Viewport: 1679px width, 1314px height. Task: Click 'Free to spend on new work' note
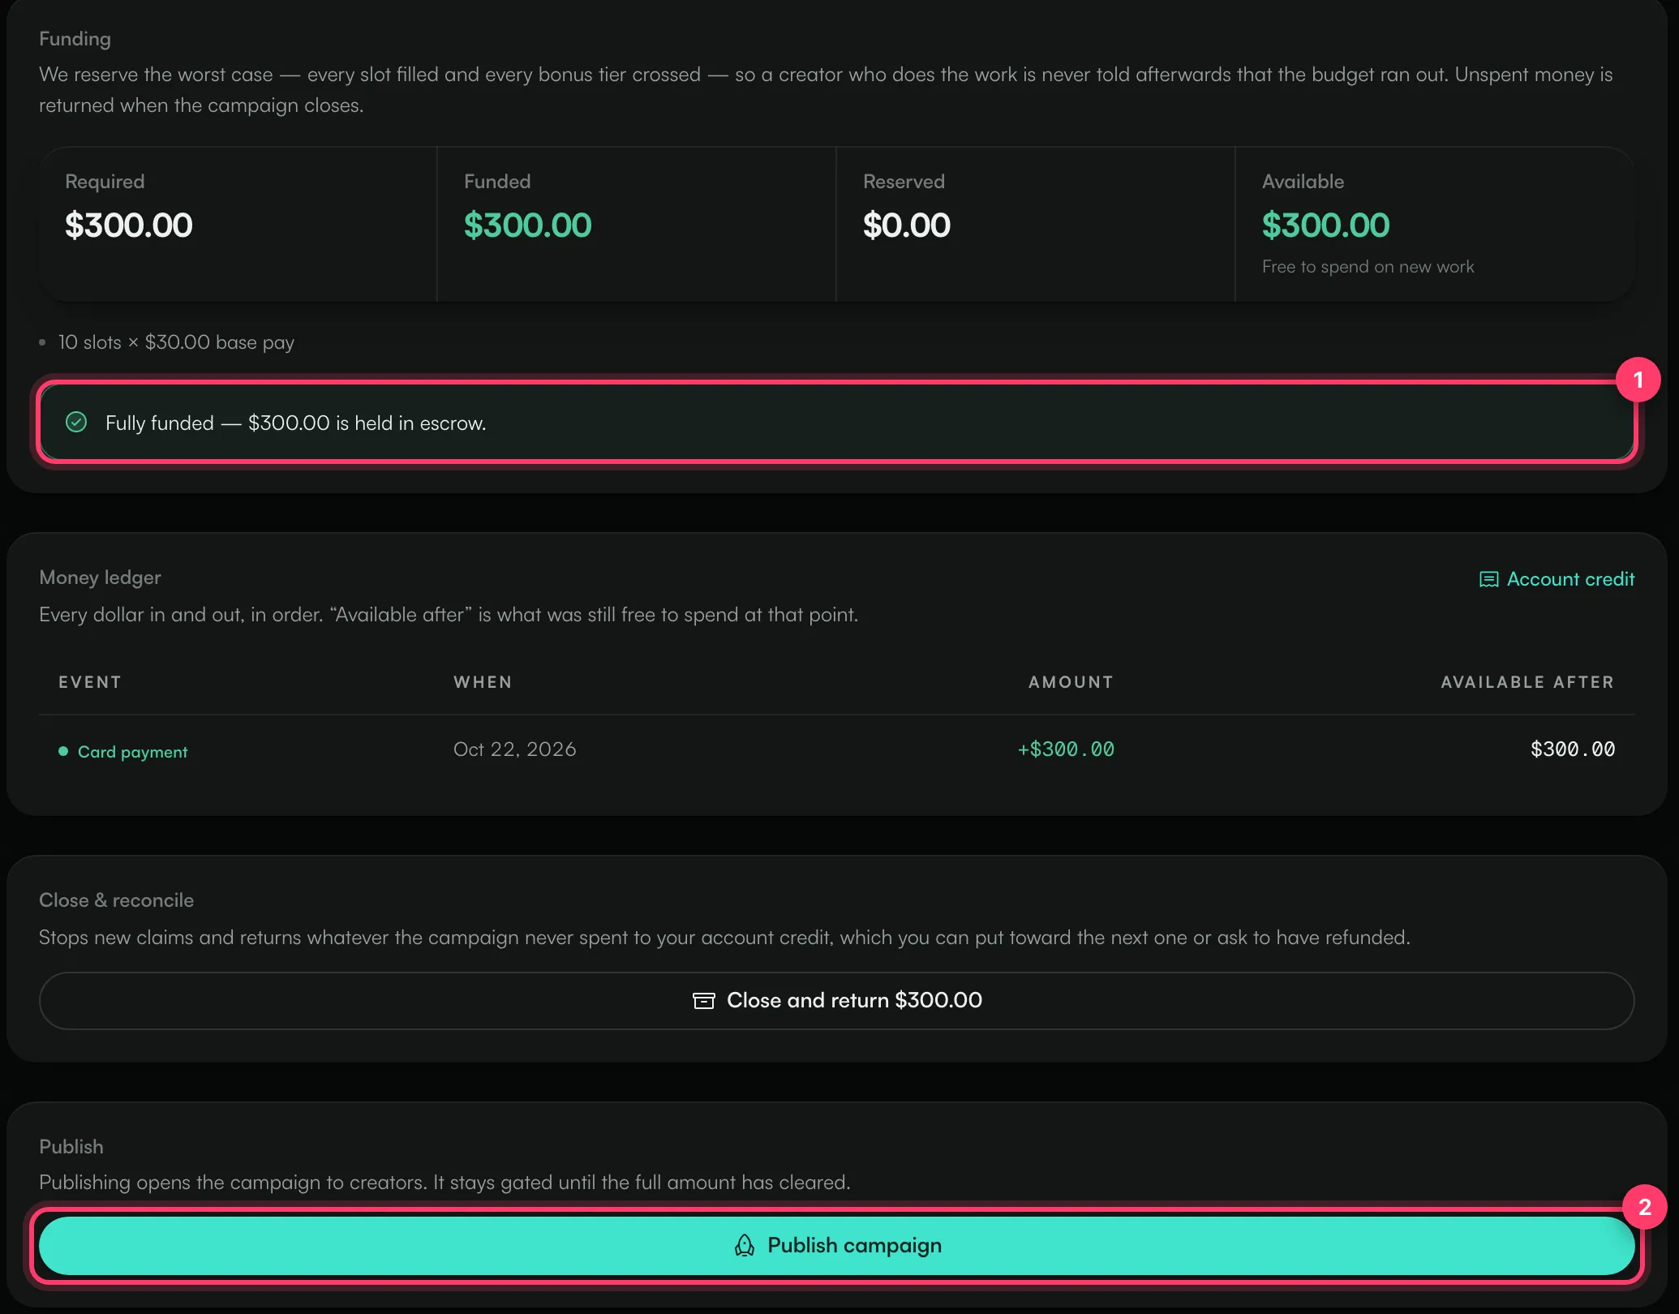[x=1368, y=266]
